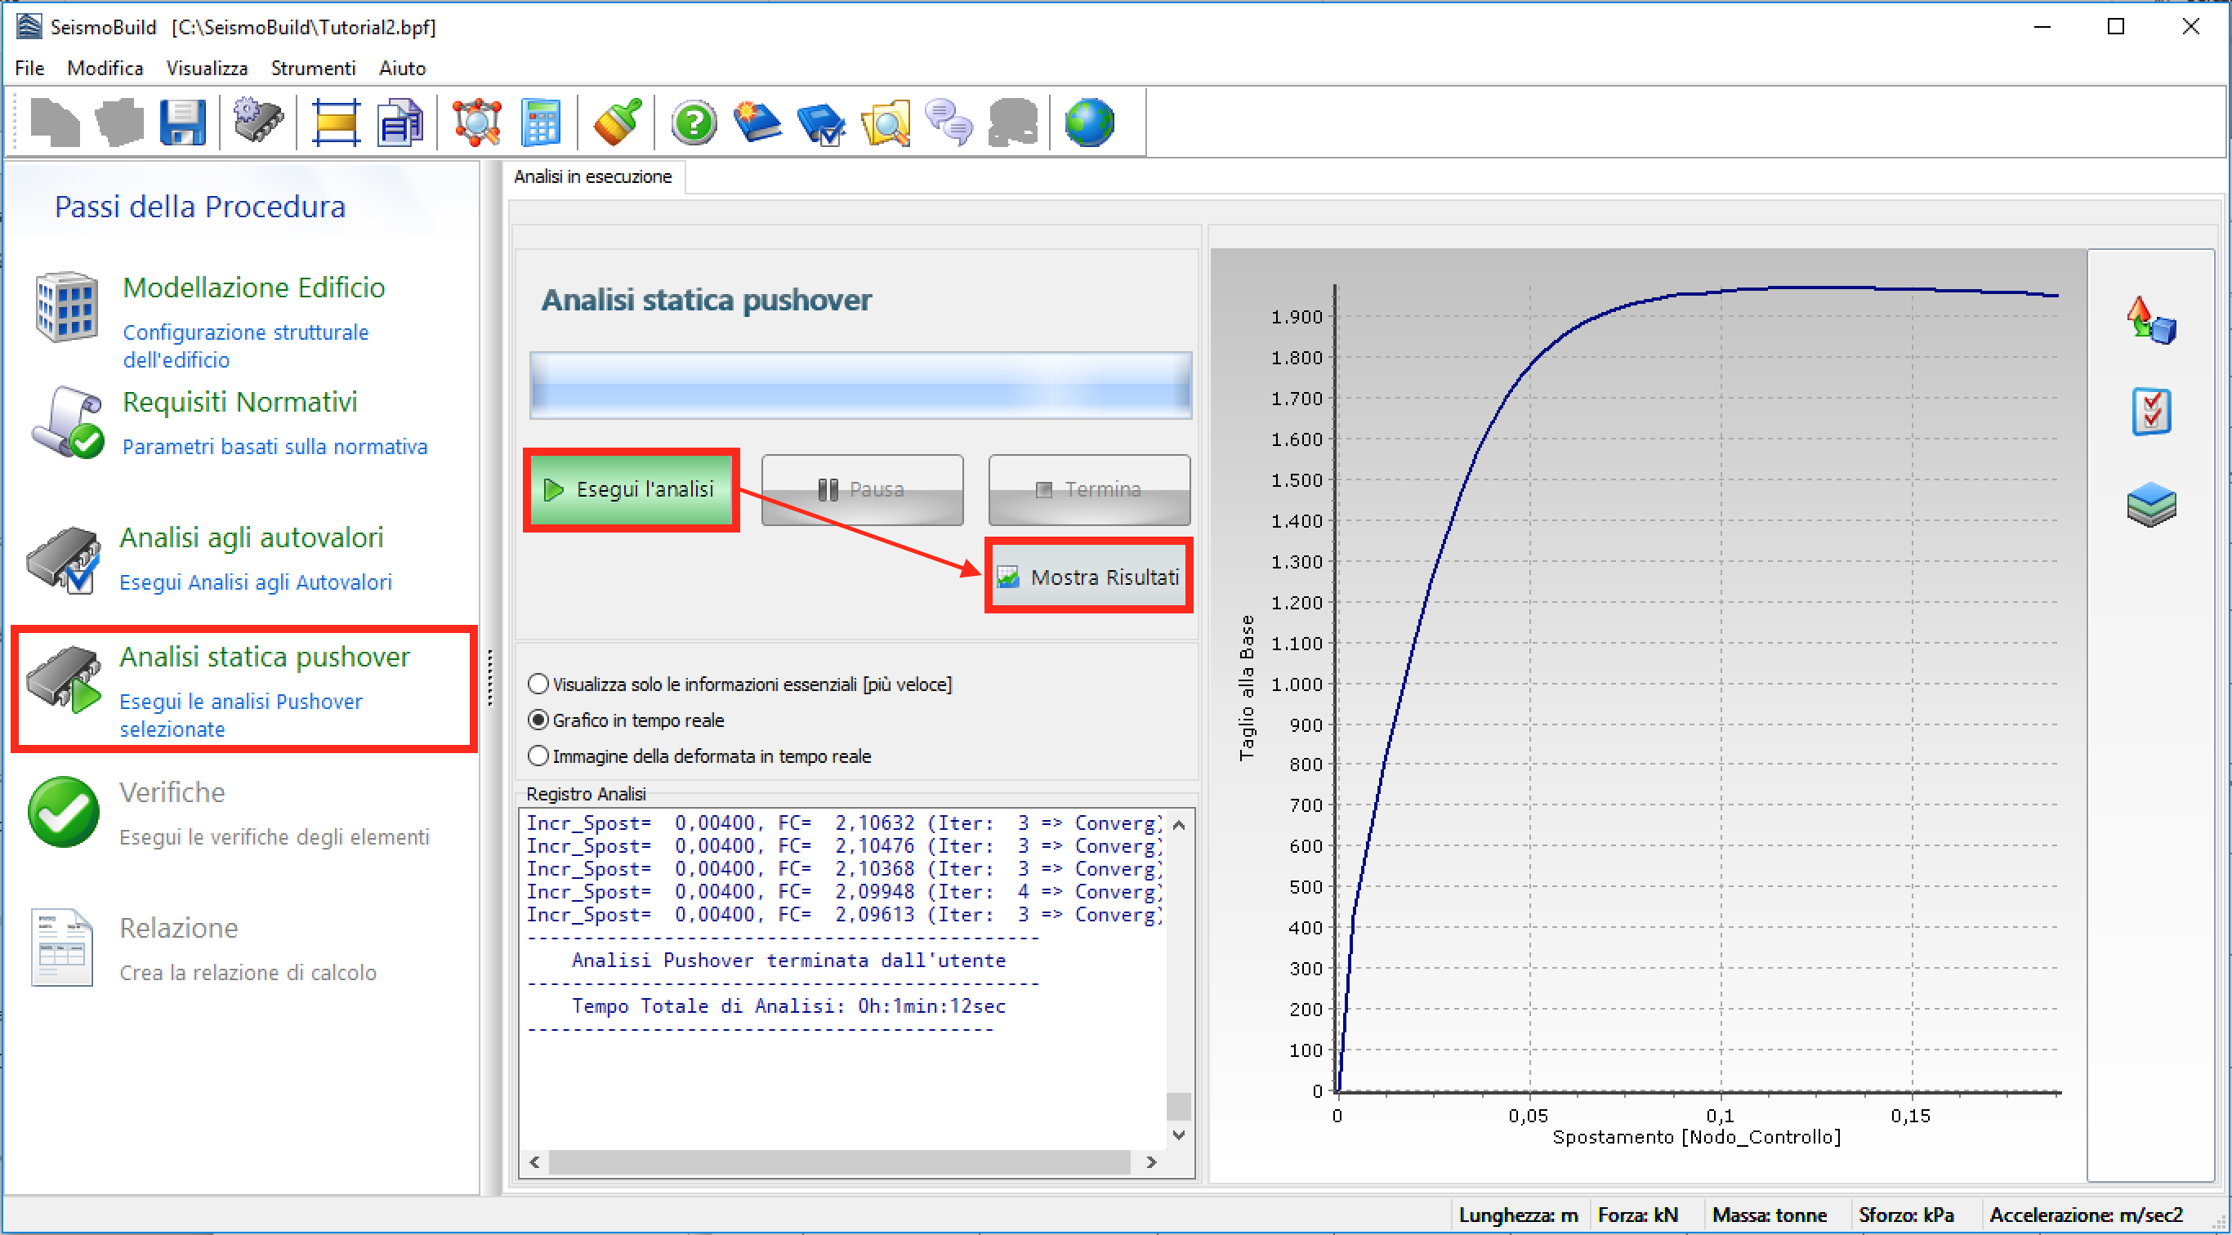Click the globe icon in toolbar
Screen dimensions: 2232x1235
pos(1089,123)
